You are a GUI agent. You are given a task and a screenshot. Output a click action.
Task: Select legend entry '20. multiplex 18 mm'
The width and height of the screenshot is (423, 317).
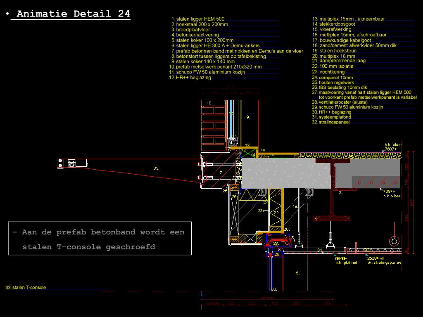pos(333,56)
